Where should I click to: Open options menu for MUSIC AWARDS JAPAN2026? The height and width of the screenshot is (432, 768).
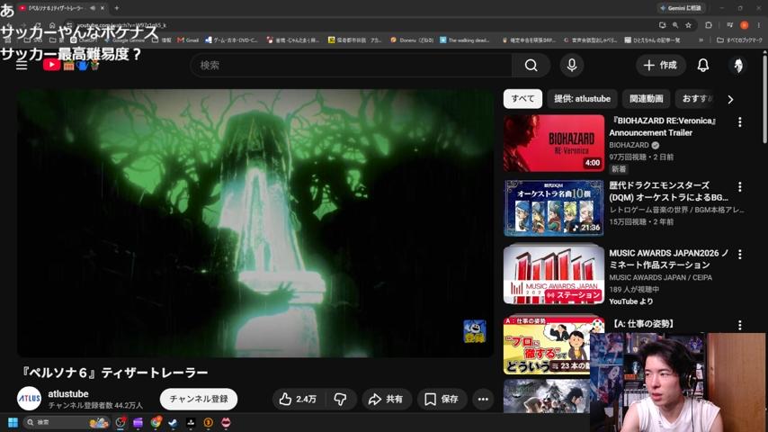point(739,255)
